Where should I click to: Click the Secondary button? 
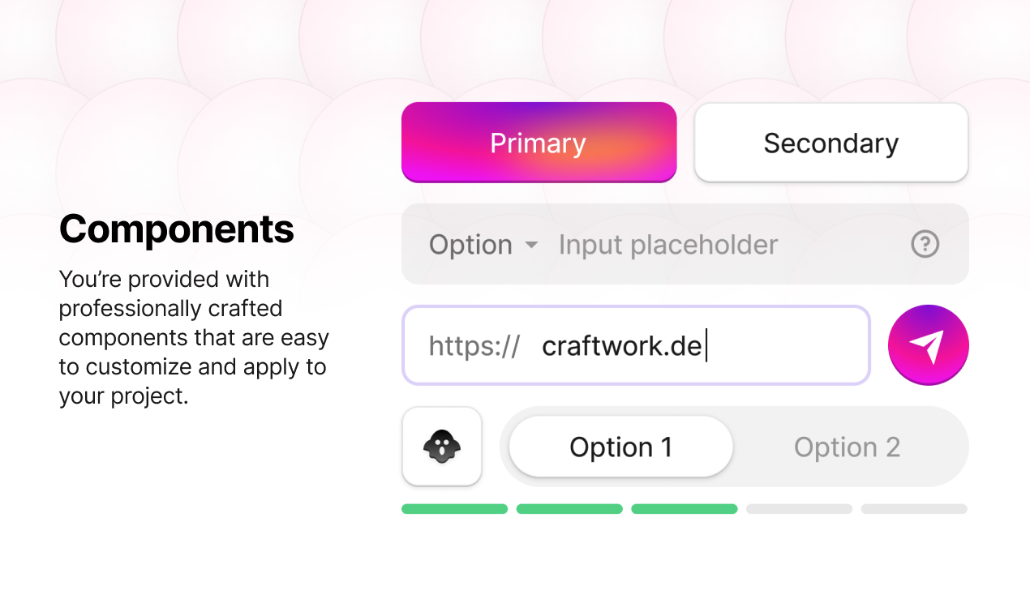click(x=831, y=143)
